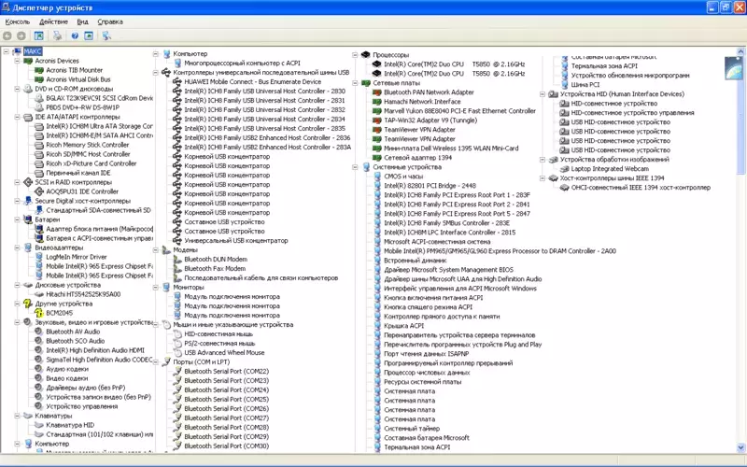Viewport: 747px width, 467px height.
Task: Click the Процессоры chip icon
Action: (x=366, y=55)
